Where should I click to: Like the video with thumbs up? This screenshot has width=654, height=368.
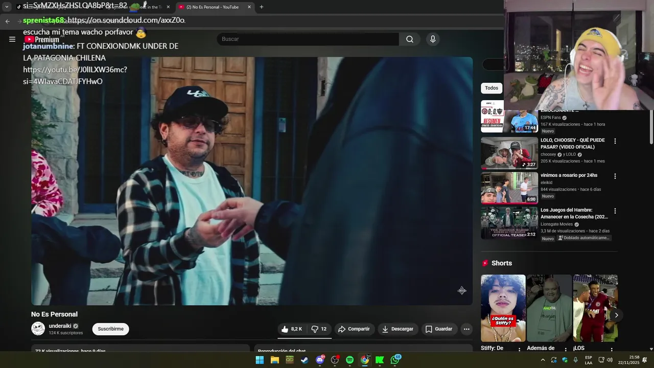(292, 329)
